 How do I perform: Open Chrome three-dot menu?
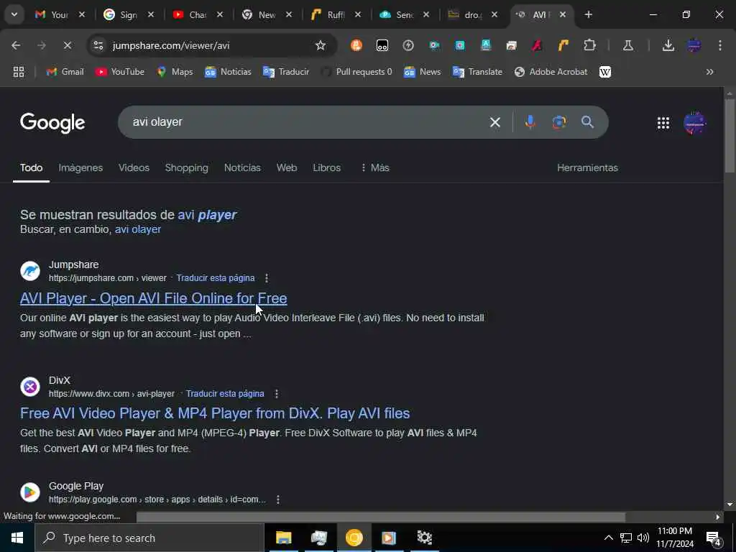pyautogui.click(x=720, y=45)
